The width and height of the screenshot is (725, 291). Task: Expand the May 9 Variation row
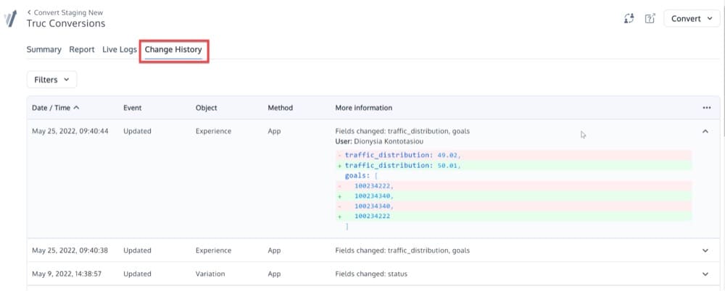705,274
